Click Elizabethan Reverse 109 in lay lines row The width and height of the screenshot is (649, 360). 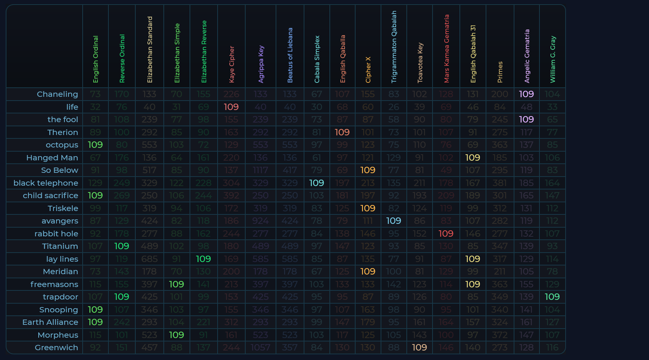[204, 259]
